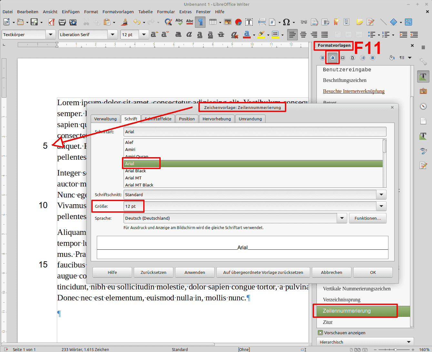Apply yellow highlighting color
432x352 pixels.
coord(261,35)
